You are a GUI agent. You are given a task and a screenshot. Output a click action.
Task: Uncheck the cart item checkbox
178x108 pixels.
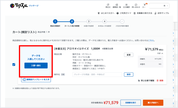point(14,65)
